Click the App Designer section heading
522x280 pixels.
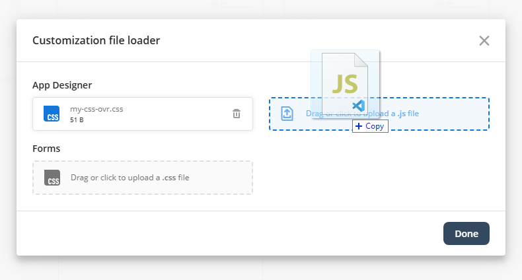pyautogui.click(x=62, y=85)
